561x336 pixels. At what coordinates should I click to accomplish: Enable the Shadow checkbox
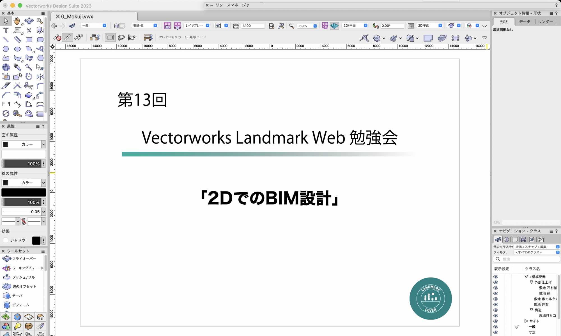click(6, 240)
